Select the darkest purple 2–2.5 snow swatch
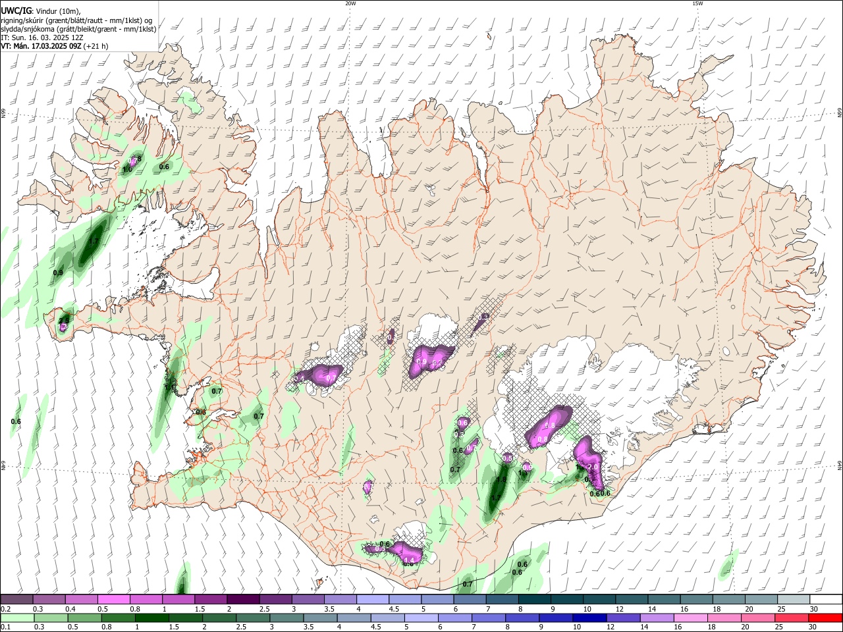Image resolution: width=843 pixels, height=632 pixels. tap(242, 599)
